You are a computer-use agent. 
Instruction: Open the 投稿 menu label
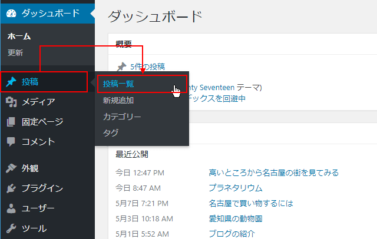[30, 82]
